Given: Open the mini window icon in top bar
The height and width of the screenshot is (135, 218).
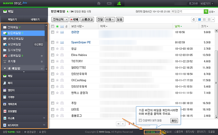Looking at the screenshot, I should [109, 3].
